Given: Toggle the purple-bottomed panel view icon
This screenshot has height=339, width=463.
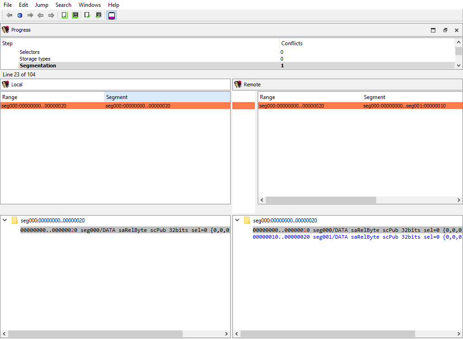Looking at the screenshot, I should pos(112,15).
